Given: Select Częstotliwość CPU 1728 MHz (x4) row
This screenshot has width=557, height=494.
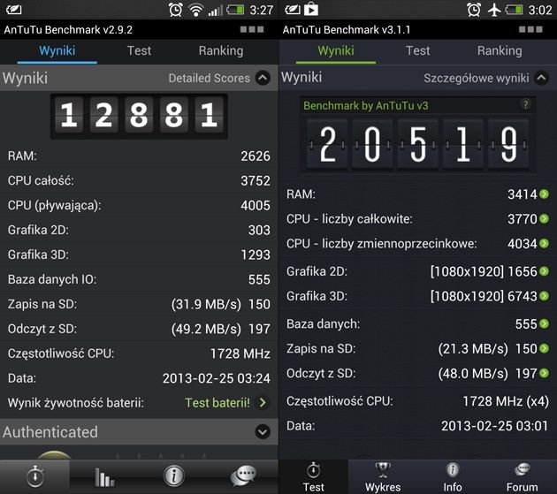Looking at the screenshot, I should coord(417,401).
